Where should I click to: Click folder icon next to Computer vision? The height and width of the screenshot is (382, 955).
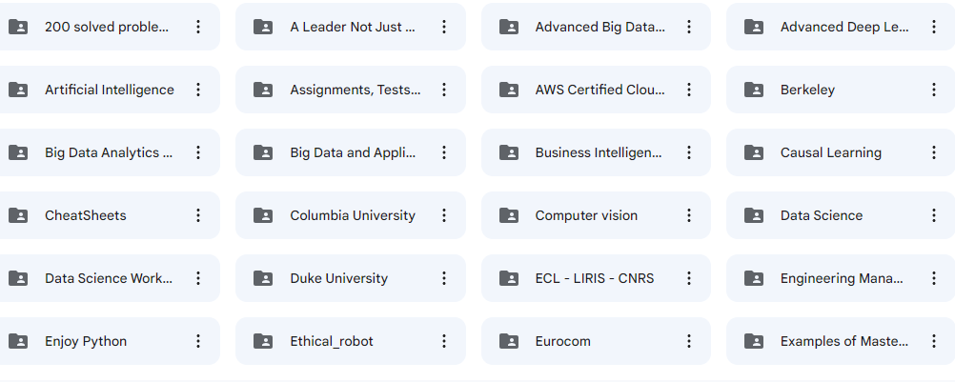click(509, 215)
